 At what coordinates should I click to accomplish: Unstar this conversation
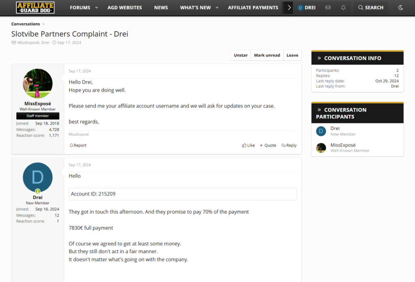[240, 55]
